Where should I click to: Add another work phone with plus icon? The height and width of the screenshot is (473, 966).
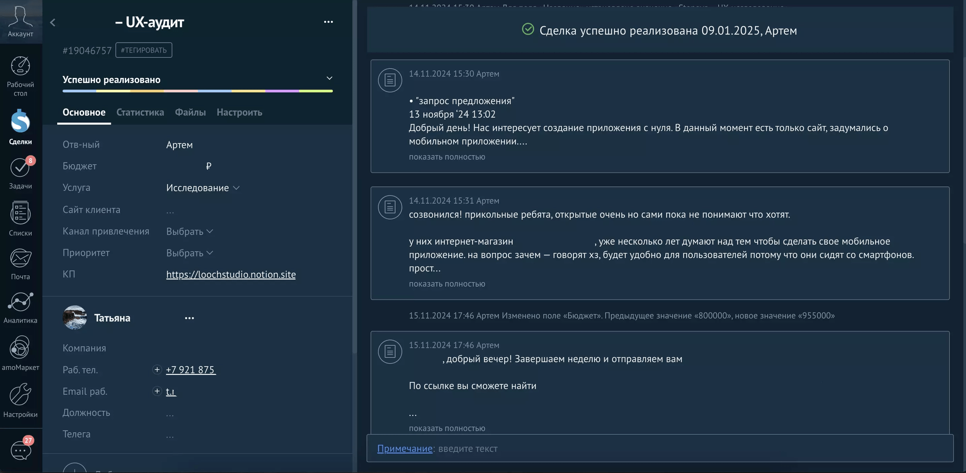(157, 370)
